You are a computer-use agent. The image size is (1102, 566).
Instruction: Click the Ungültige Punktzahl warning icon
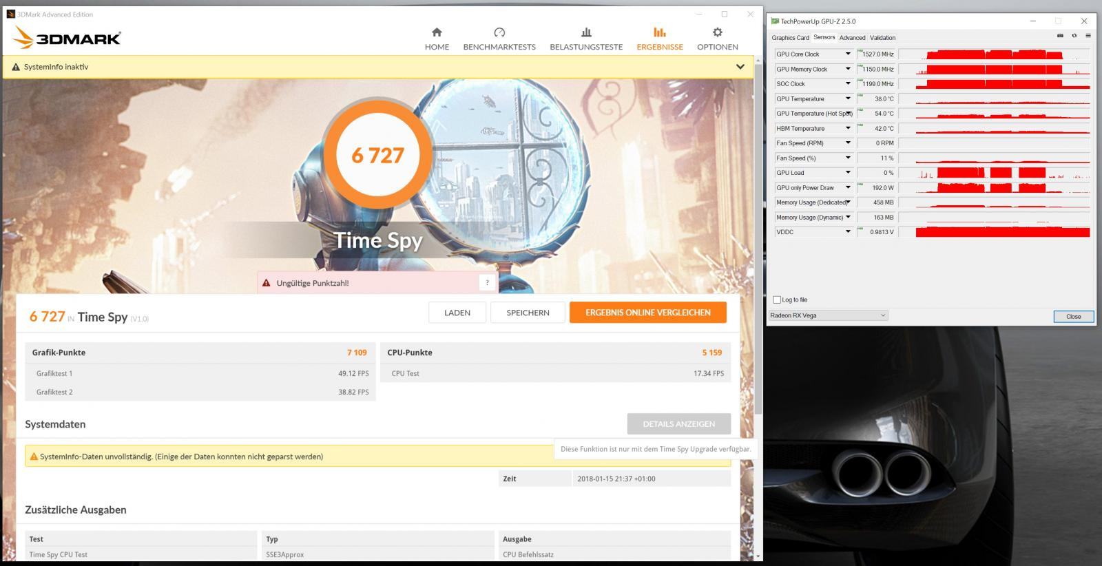click(267, 283)
